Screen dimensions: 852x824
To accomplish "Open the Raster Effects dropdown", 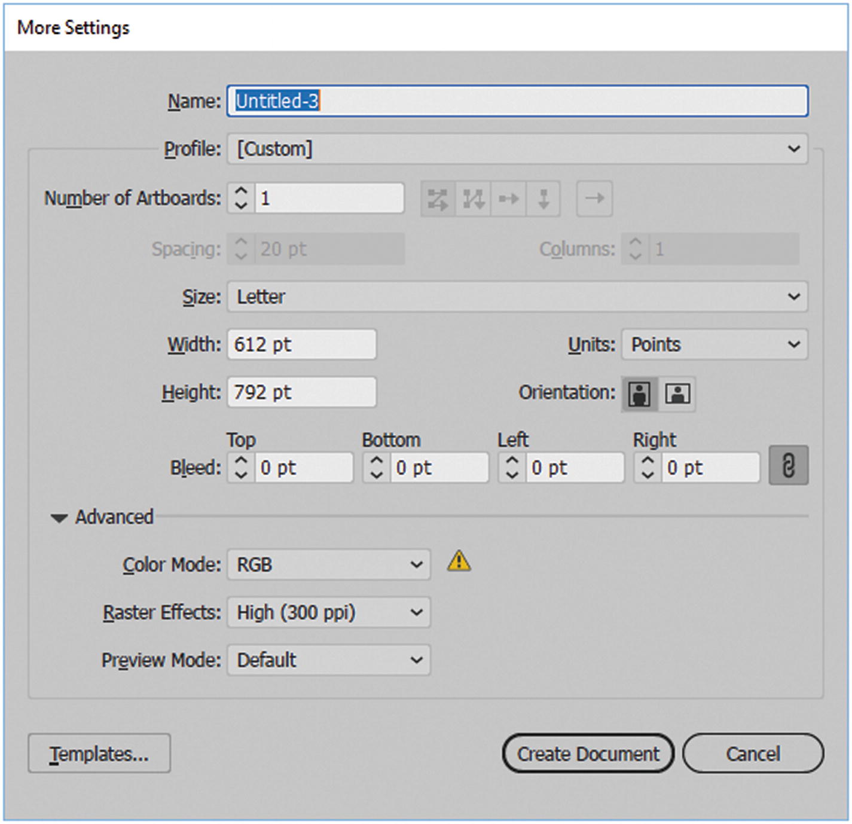I will coord(328,613).
